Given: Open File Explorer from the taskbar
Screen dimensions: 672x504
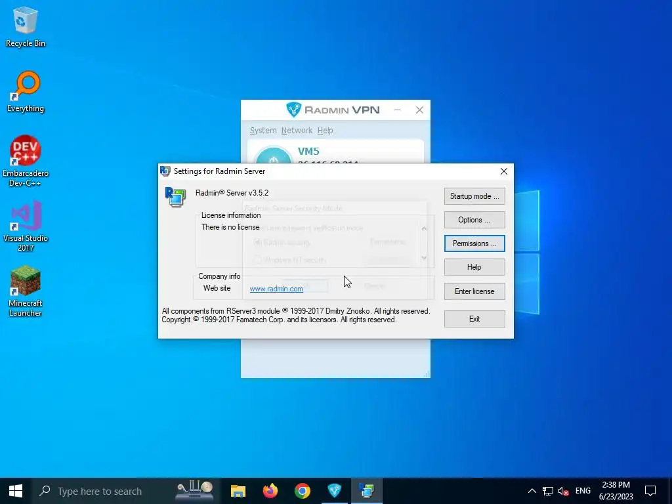Looking at the screenshot, I should click(238, 491).
